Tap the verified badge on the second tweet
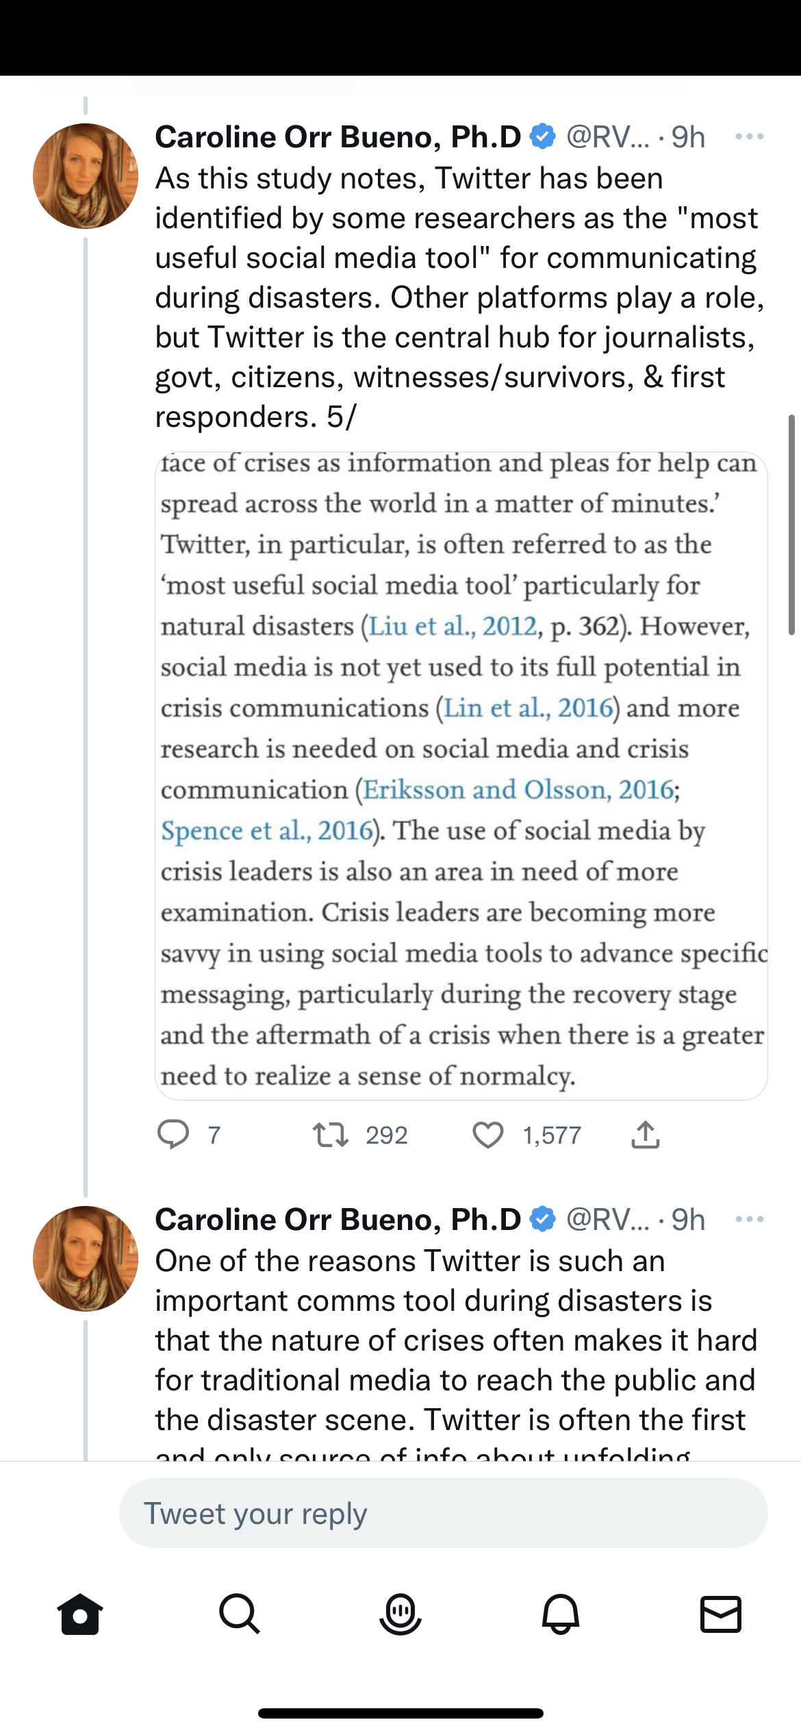 point(543,1220)
